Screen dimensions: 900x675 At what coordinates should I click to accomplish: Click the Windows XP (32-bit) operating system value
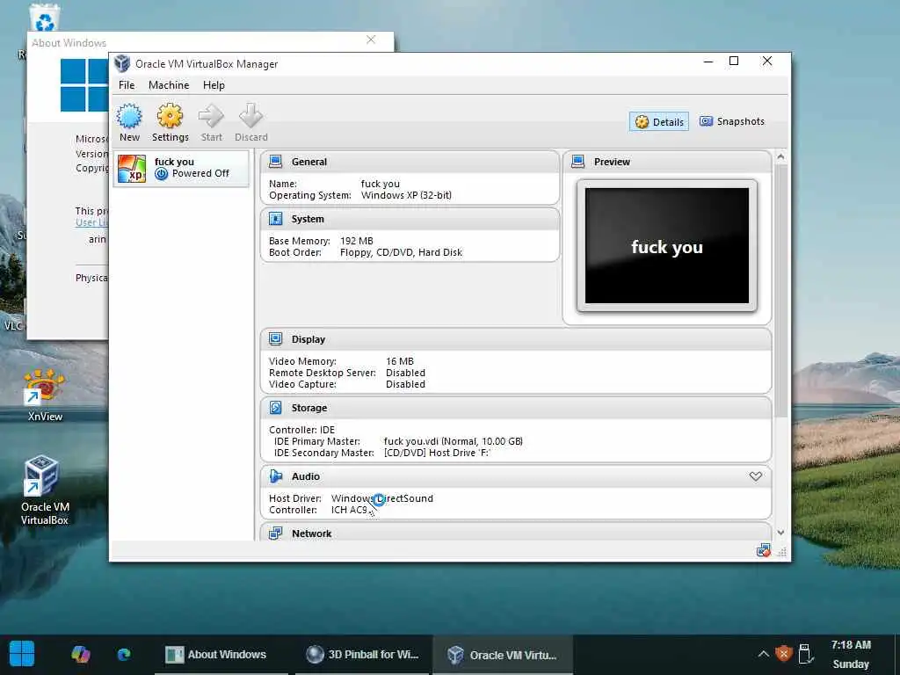pos(406,195)
